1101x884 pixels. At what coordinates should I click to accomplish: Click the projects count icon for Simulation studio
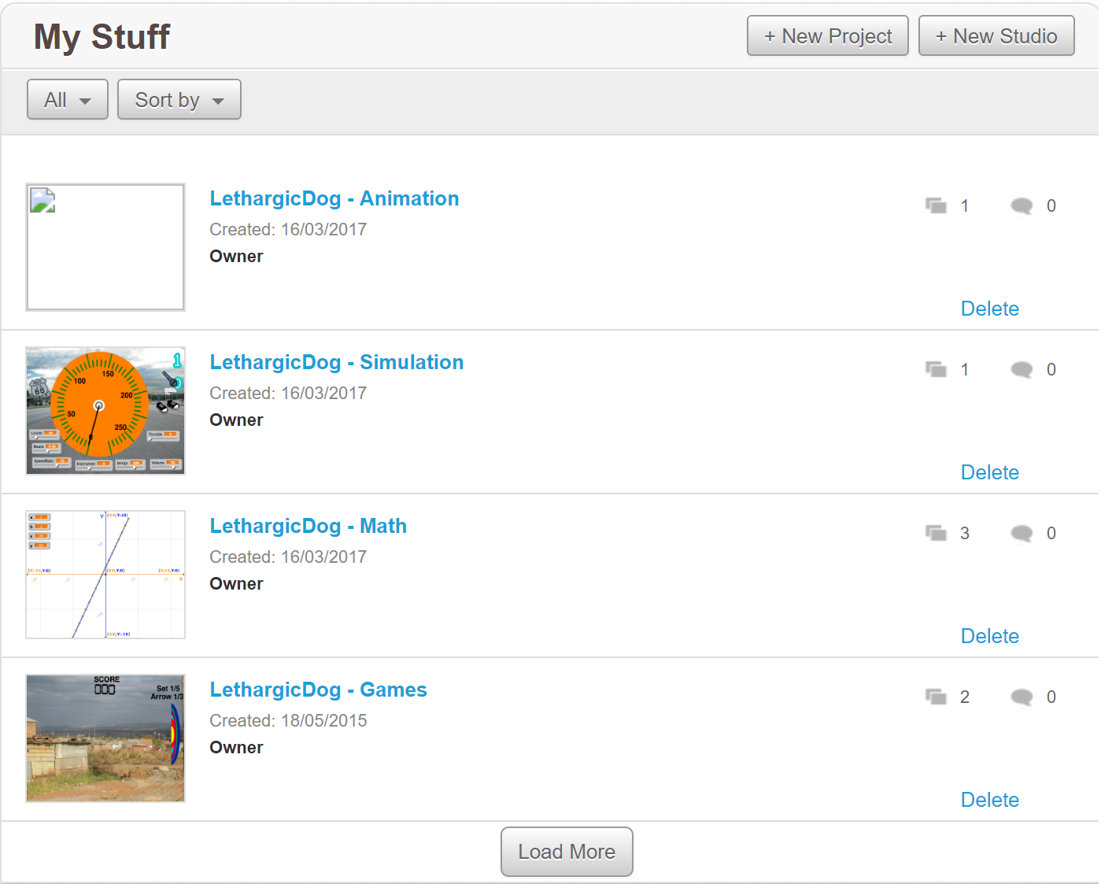pyautogui.click(x=936, y=370)
